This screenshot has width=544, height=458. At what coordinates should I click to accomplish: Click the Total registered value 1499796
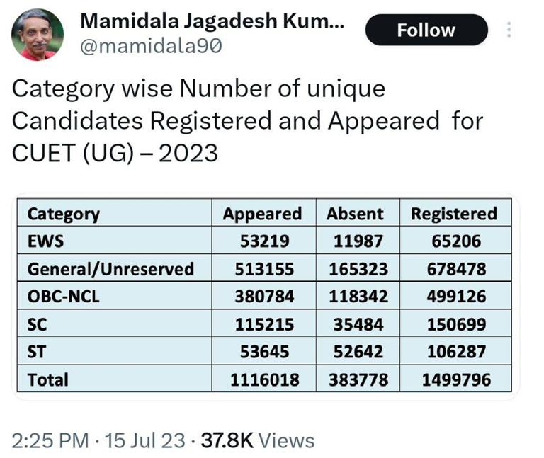point(455,380)
